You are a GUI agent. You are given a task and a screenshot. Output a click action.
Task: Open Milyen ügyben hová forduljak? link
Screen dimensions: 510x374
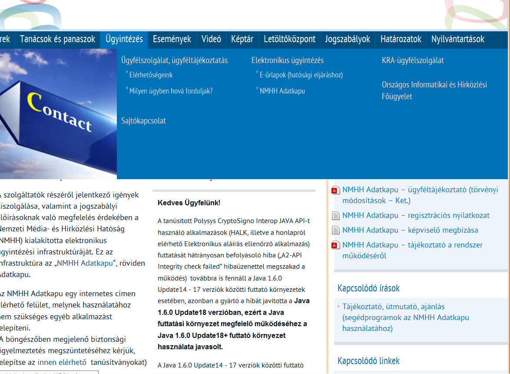[x=171, y=91]
